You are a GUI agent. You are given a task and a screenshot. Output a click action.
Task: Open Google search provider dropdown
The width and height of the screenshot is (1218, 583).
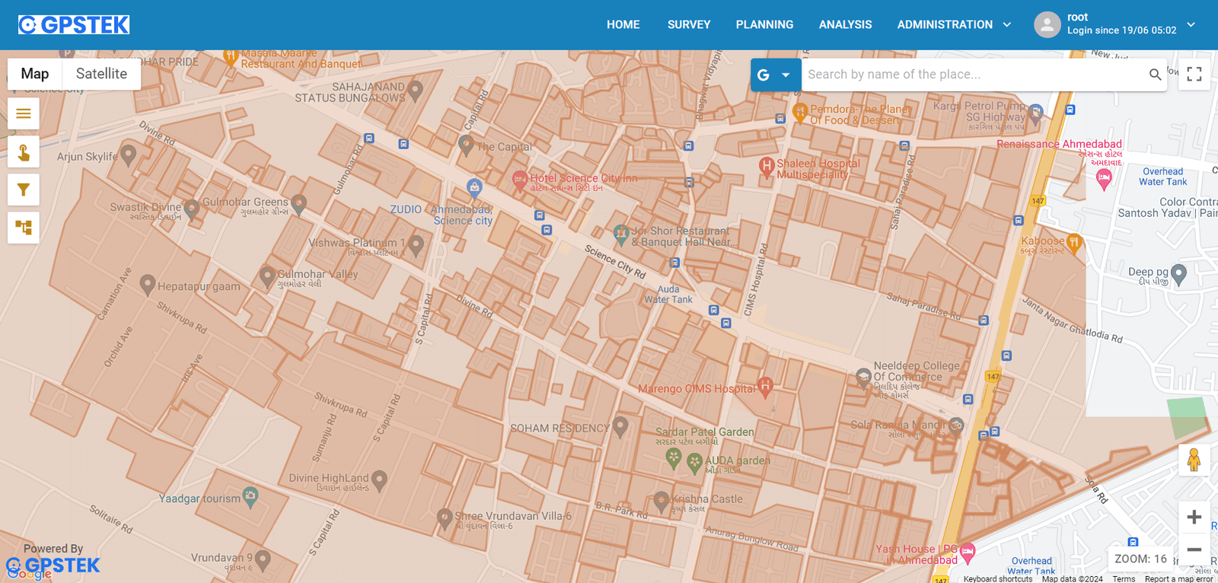pyautogui.click(x=776, y=75)
